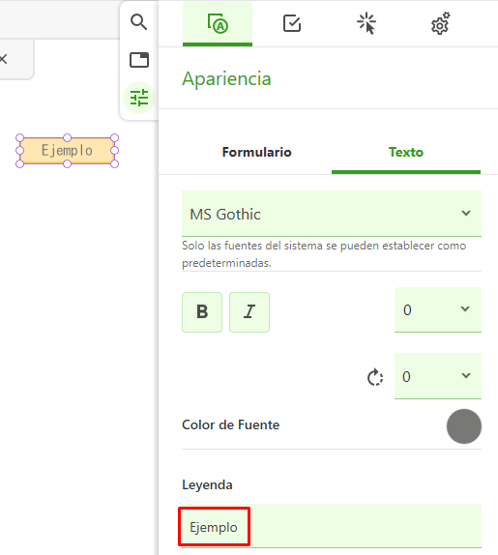498x555 pixels.
Task: Open the Apariencia appearance tab icon
Action: 218,24
